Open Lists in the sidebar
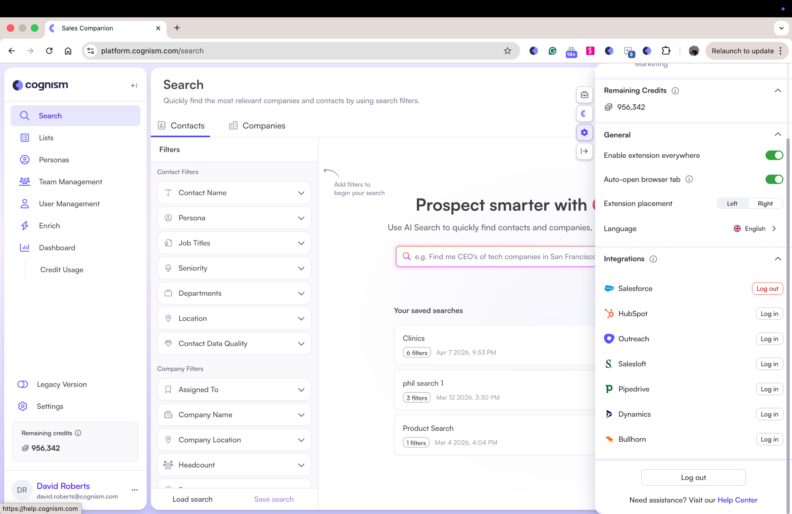 [x=46, y=138]
